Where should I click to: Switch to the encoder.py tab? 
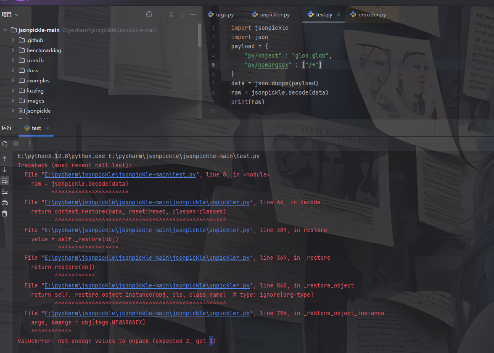point(368,15)
